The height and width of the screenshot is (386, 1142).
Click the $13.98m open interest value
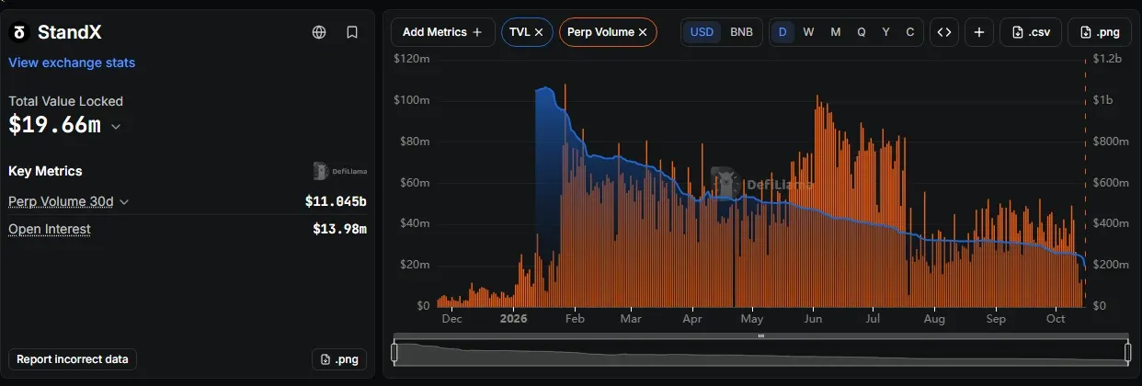click(x=340, y=229)
